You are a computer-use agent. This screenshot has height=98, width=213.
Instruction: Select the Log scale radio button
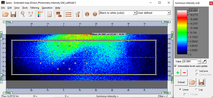196,89
